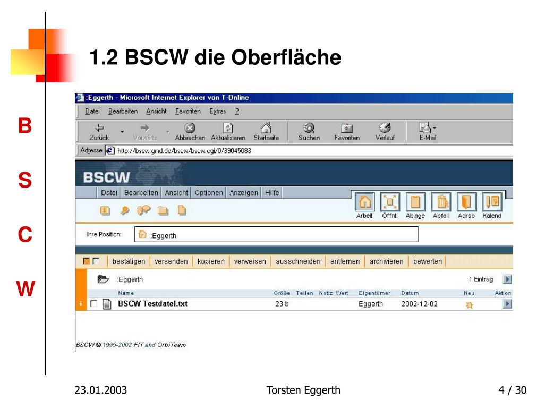544x408 pixels.
Task: Open the Öffntl public area icon
Action: point(390,202)
